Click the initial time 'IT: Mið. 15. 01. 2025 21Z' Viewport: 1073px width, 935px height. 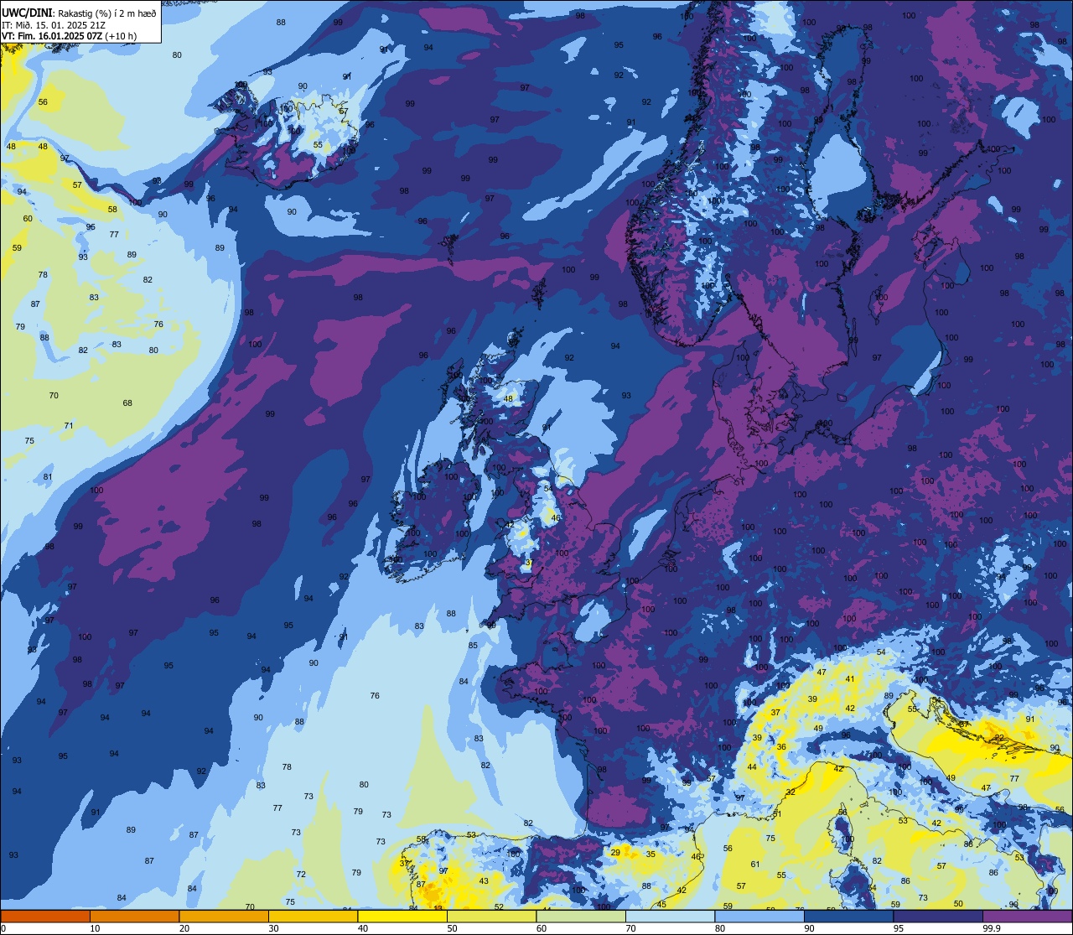pyautogui.click(x=53, y=25)
